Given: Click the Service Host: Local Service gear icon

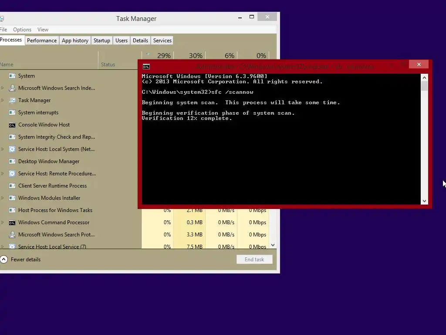Looking at the screenshot, I should (x=12, y=246).
